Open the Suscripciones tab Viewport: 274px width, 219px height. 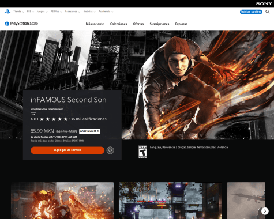159,24
